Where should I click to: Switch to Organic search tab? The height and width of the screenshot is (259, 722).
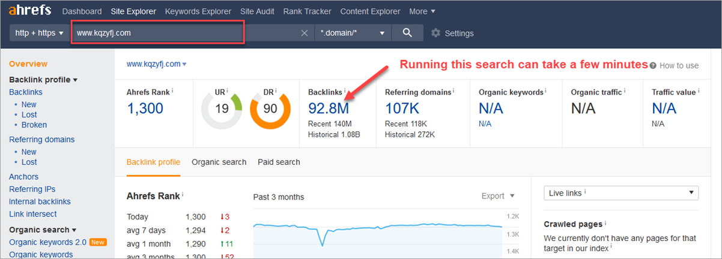219,162
